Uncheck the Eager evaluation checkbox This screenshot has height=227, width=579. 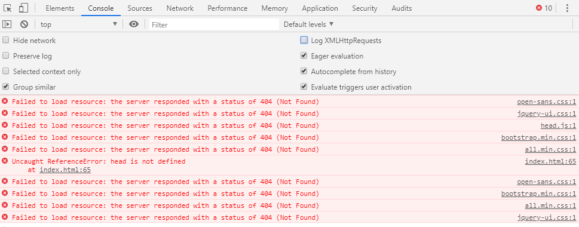tap(304, 56)
